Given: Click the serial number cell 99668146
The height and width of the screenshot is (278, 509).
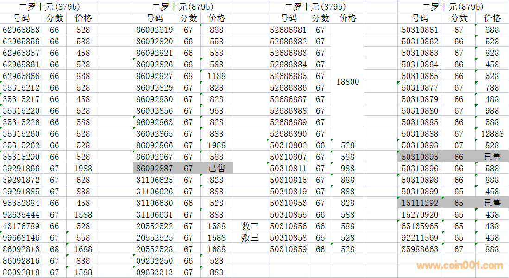Looking at the screenshot, I should [21, 237].
